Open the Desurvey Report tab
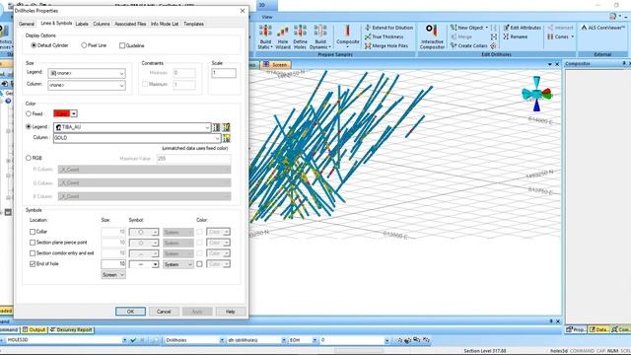Viewport: 631px width, 355px height. (72, 330)
